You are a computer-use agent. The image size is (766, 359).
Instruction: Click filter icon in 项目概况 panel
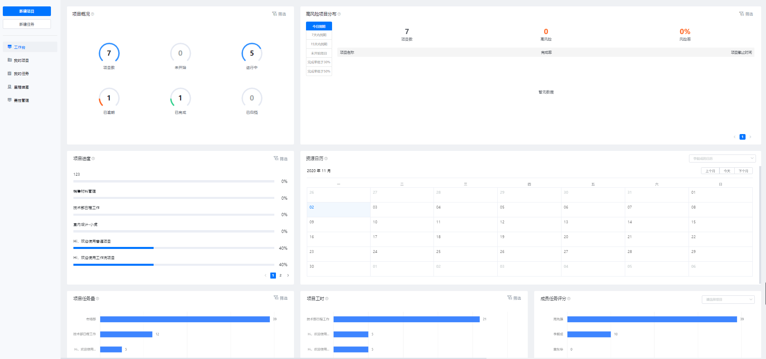click(275, 14)
